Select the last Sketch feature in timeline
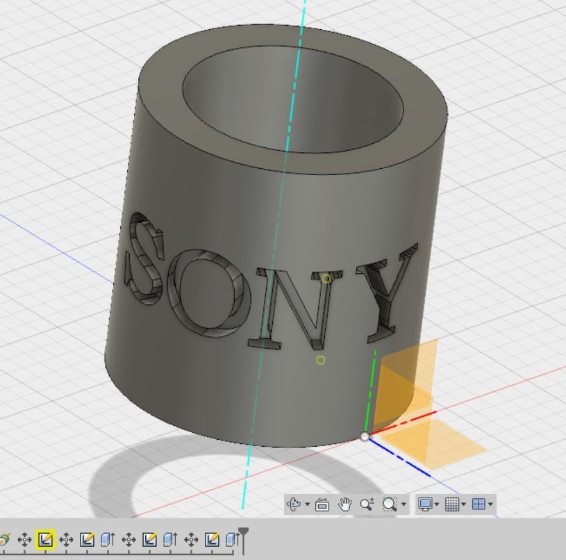The width and height of the screenshot is (566, 560). [213, 540]
